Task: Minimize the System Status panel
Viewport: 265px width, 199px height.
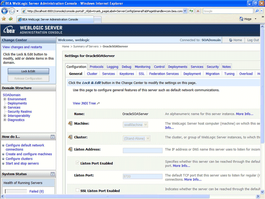Action: [53, 174]
